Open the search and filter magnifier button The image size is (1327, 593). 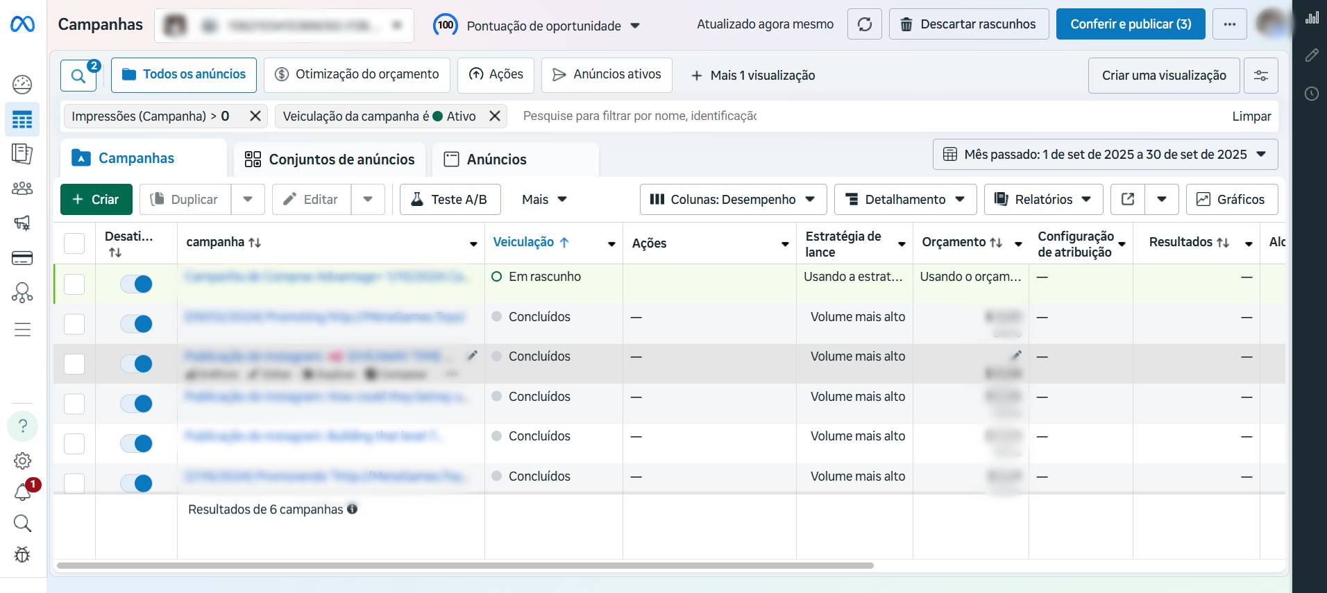coord(78,76)
